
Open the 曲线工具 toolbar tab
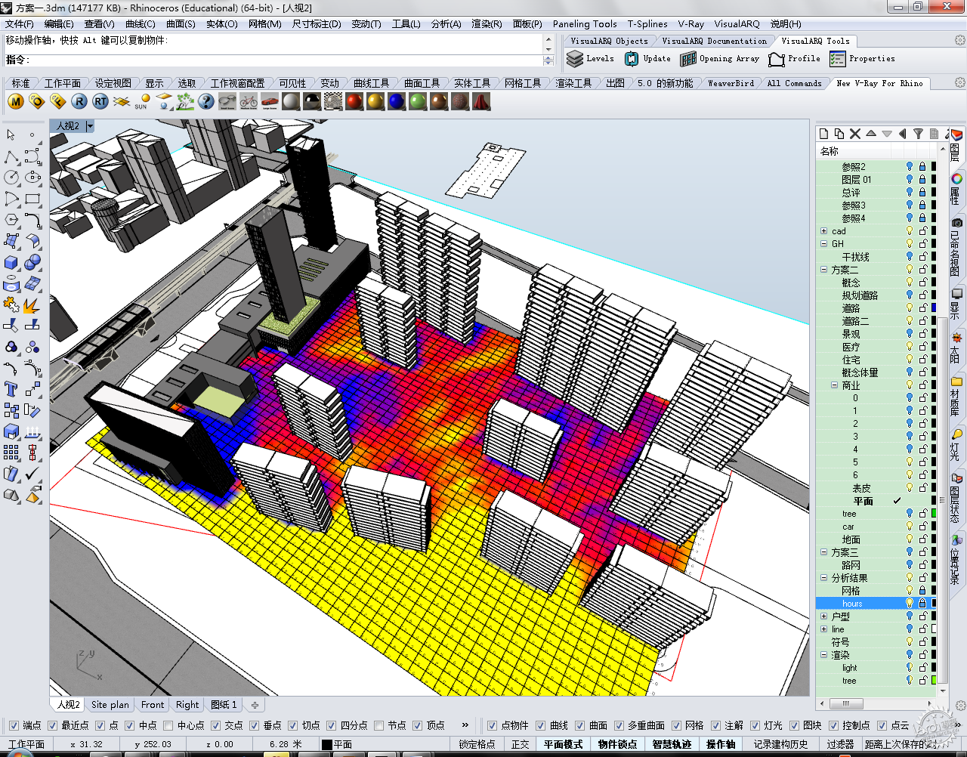pyautogui.click(x=371, y=83)
